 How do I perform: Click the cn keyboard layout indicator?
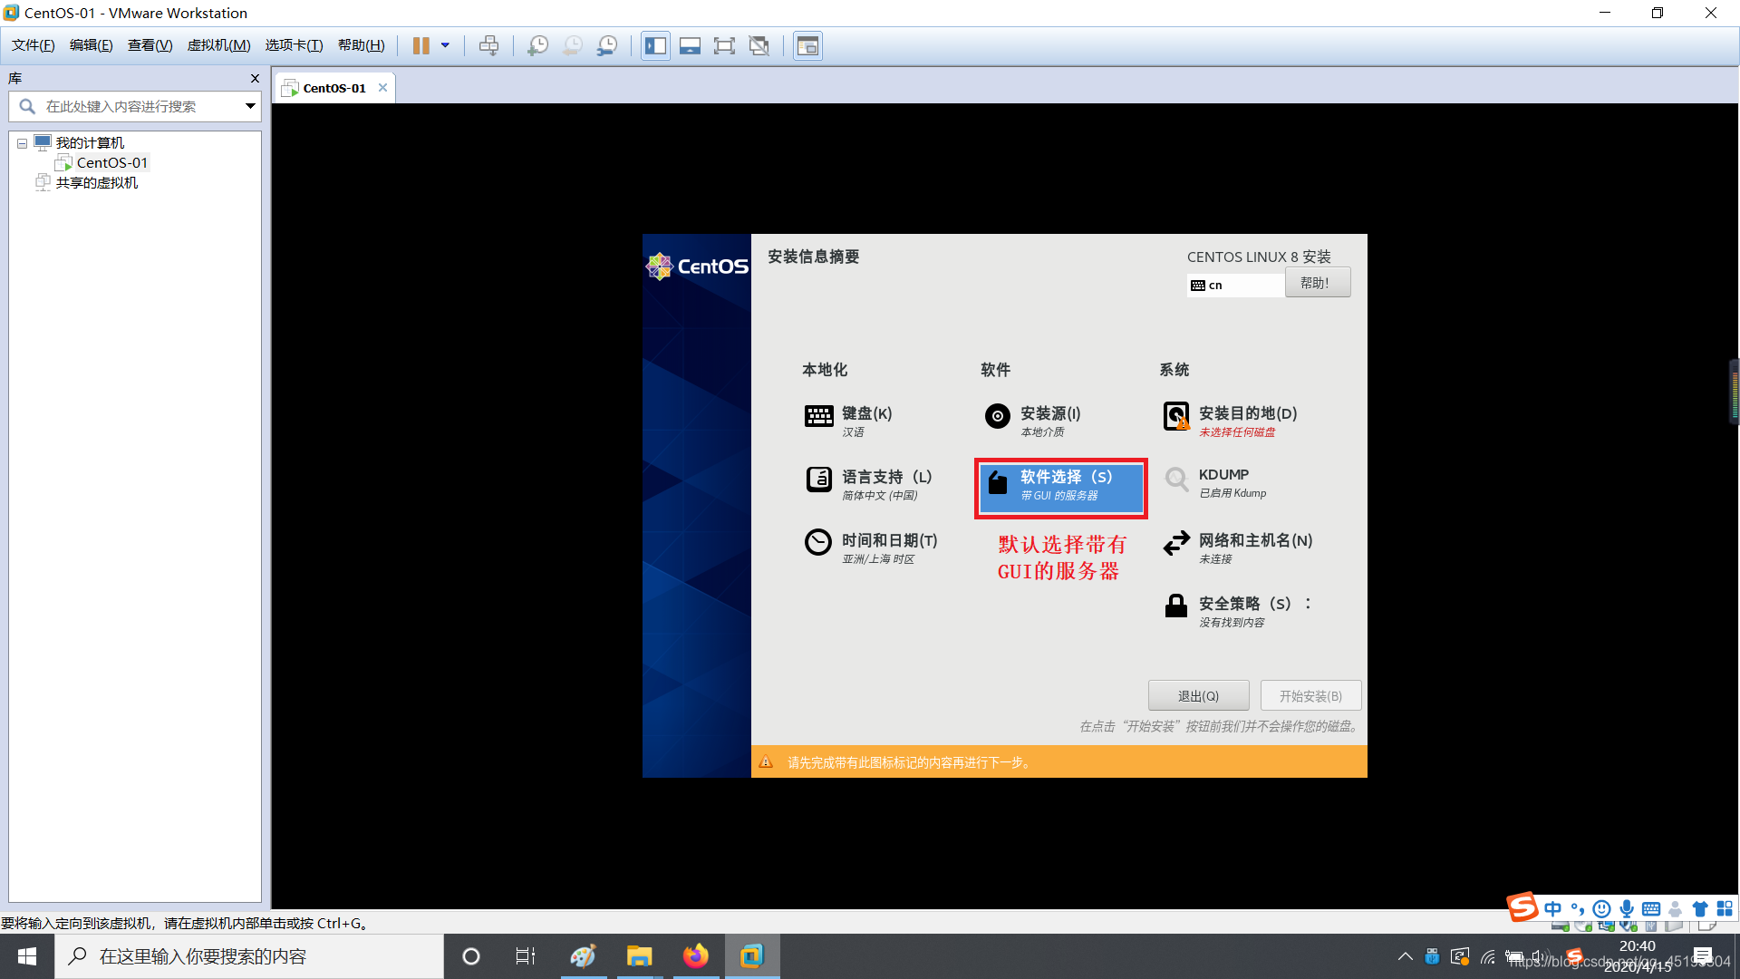[x=1235, y=285]
